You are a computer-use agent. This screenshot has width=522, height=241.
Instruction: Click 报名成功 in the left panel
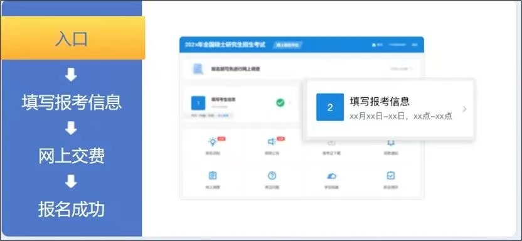click(x=72, y=210)
